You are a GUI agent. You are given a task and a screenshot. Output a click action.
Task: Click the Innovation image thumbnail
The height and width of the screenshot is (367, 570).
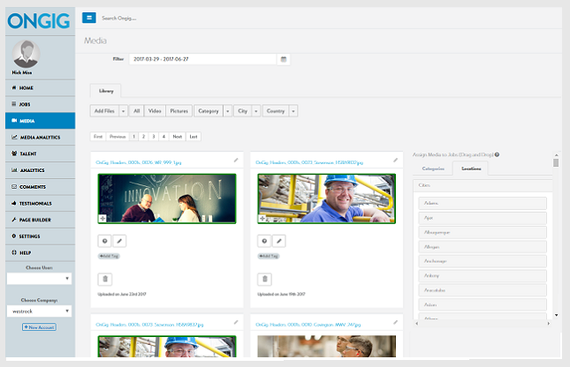[x=167, y=198]
